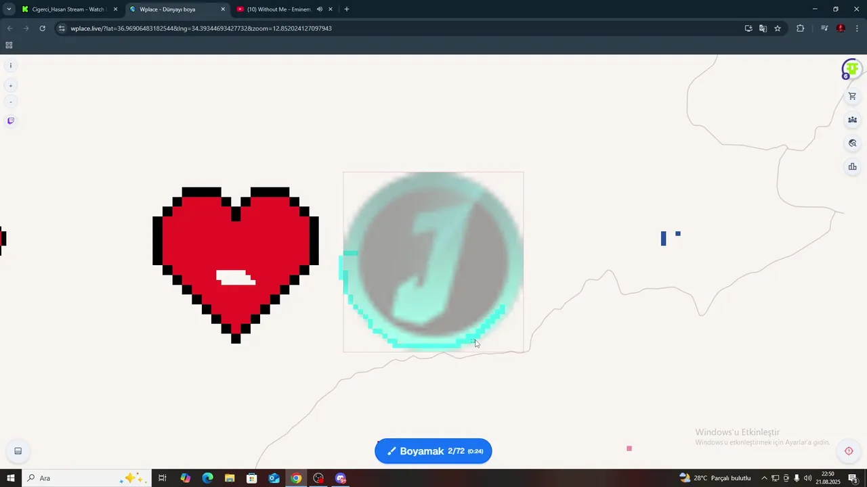The height and width of the screenshot is (487, 867).
Task: Launch Copilot from the taskbar
Action: [185, 478]
